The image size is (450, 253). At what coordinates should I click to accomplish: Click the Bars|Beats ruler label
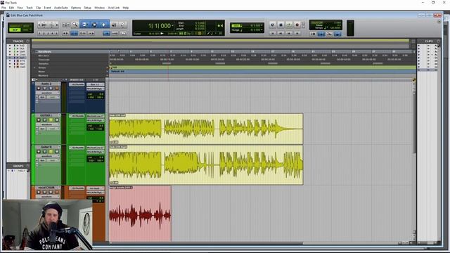click(x=45, y=51)
